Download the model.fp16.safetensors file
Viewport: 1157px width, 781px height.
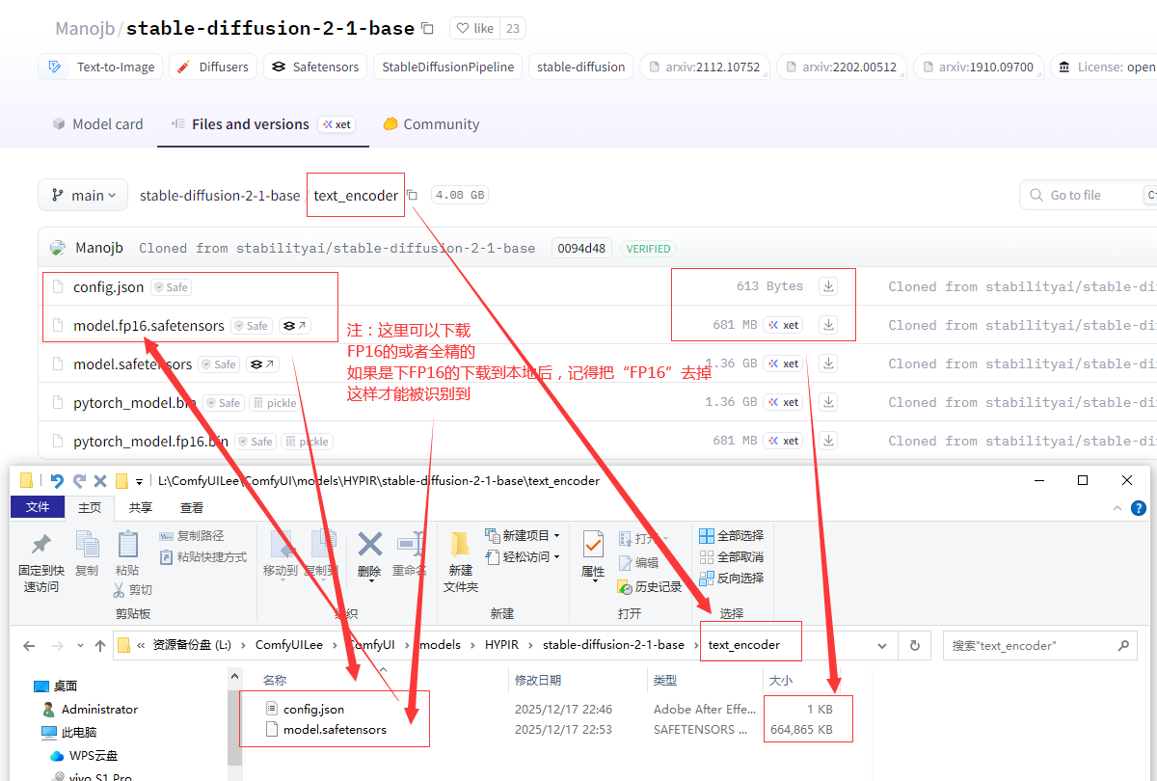pos(828,325)
